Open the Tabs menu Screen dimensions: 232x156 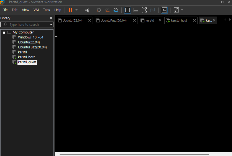pyautogui.click(x=47, y=10)
